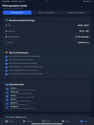Tap the Focus Infinity setting row
Image resolution: width=94 pixels, height=125 pixels.
(47, 42)
